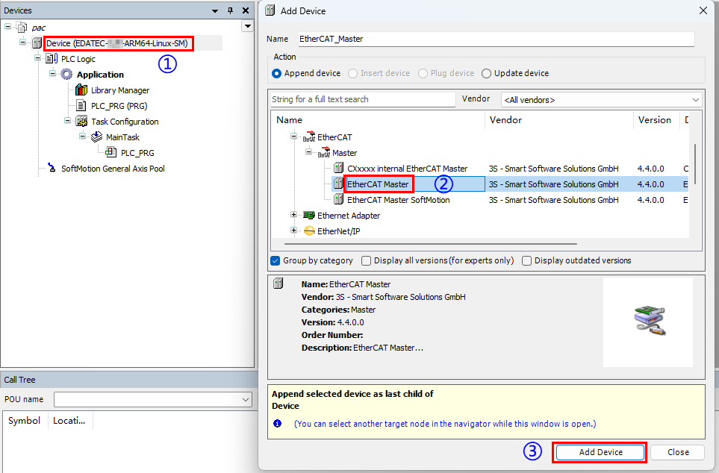Image resolution: width=719 pixels, height=473 pixels.
Task: Uncheck Group by category checkbox
Action: click(276, 260)
